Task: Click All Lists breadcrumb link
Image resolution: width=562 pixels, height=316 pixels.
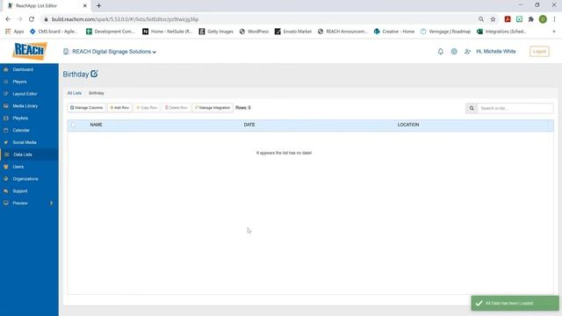Action: [74, 93]
